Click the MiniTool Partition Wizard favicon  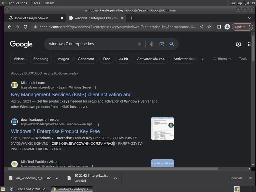(x=14, y=164)
